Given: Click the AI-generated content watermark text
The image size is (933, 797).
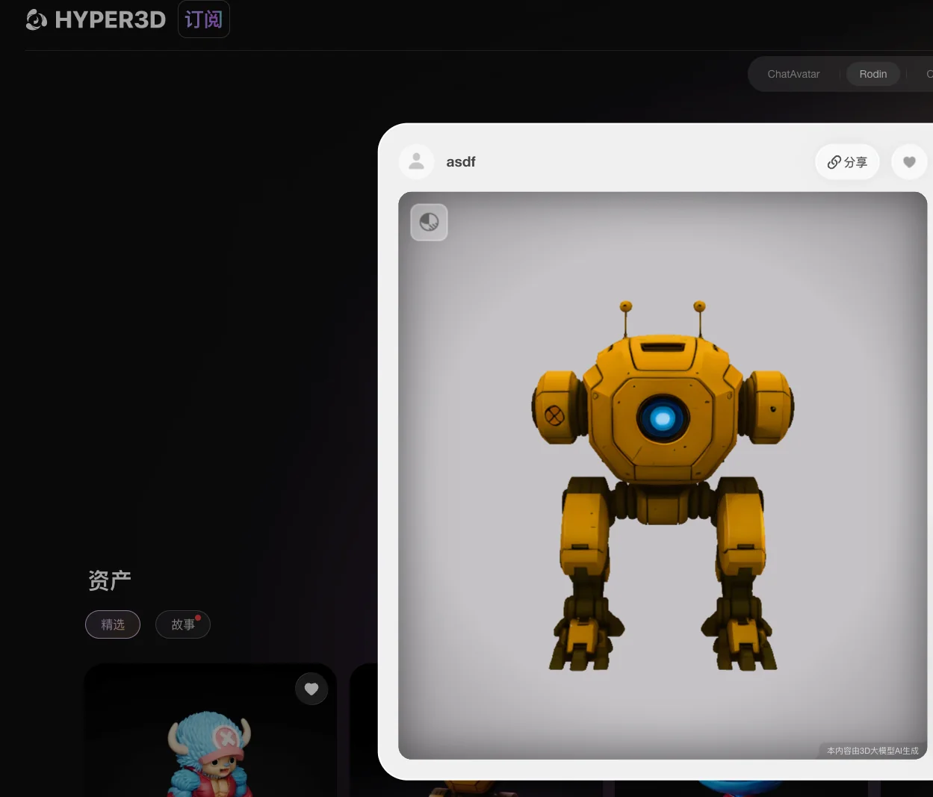Looking at the screenshot, I should (871, 751).
